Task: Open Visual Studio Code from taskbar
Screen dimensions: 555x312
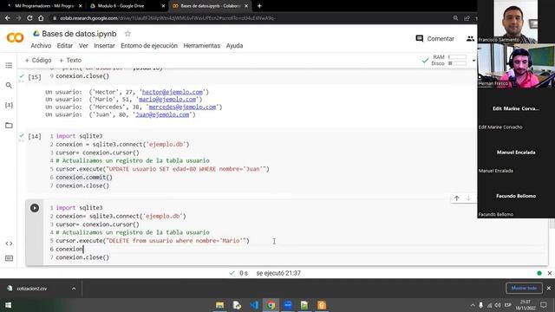Action: tap(254, 305)
